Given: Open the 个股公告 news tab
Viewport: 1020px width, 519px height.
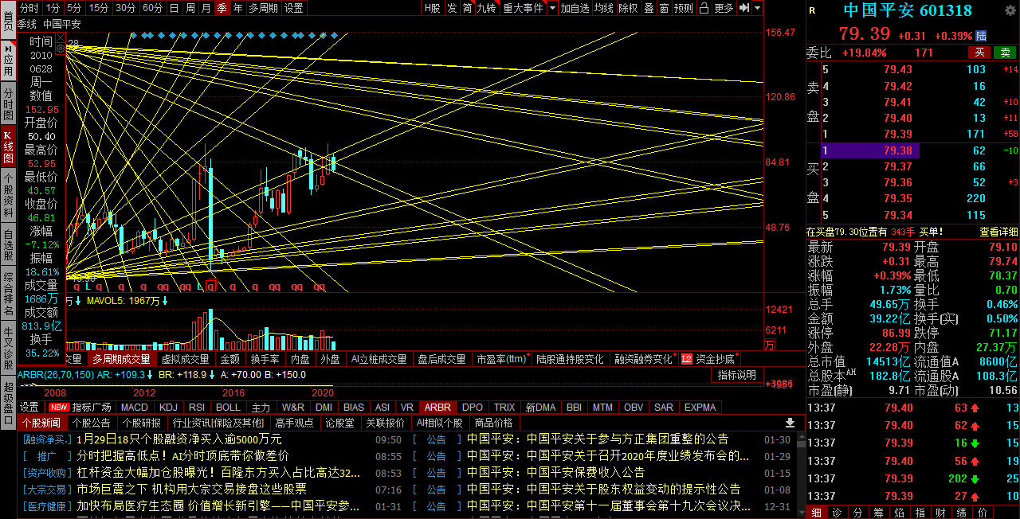Looking at the screenshot, I should (x=92, y=423).
